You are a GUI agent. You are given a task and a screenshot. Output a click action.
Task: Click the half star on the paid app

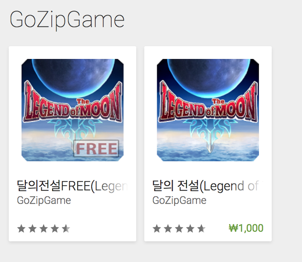point(201,229)
